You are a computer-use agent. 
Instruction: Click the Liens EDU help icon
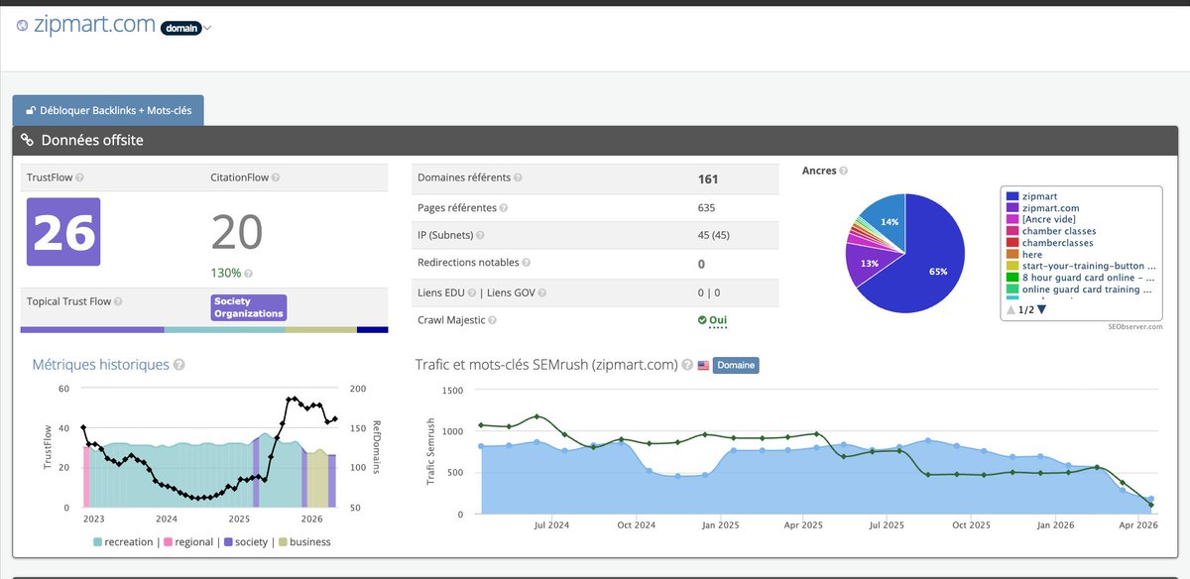click(x=474, y=292)
